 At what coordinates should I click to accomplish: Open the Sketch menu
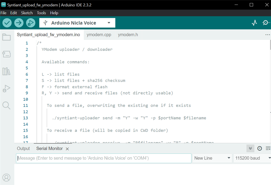27,13
